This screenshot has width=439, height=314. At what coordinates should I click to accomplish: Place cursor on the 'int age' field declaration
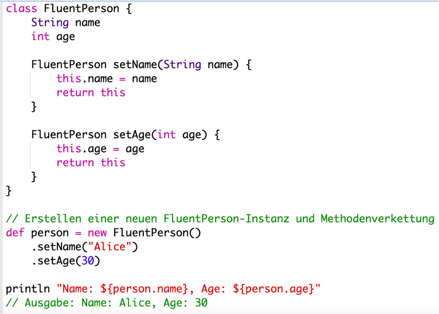pos(53,37)
